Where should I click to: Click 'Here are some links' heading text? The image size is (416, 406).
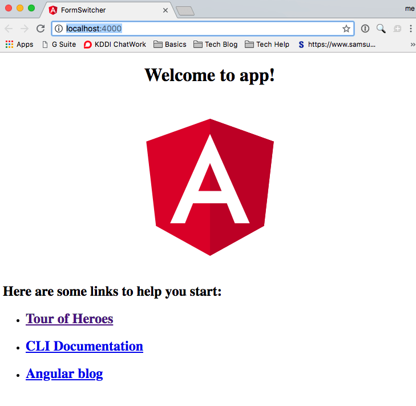click(112, 291)
